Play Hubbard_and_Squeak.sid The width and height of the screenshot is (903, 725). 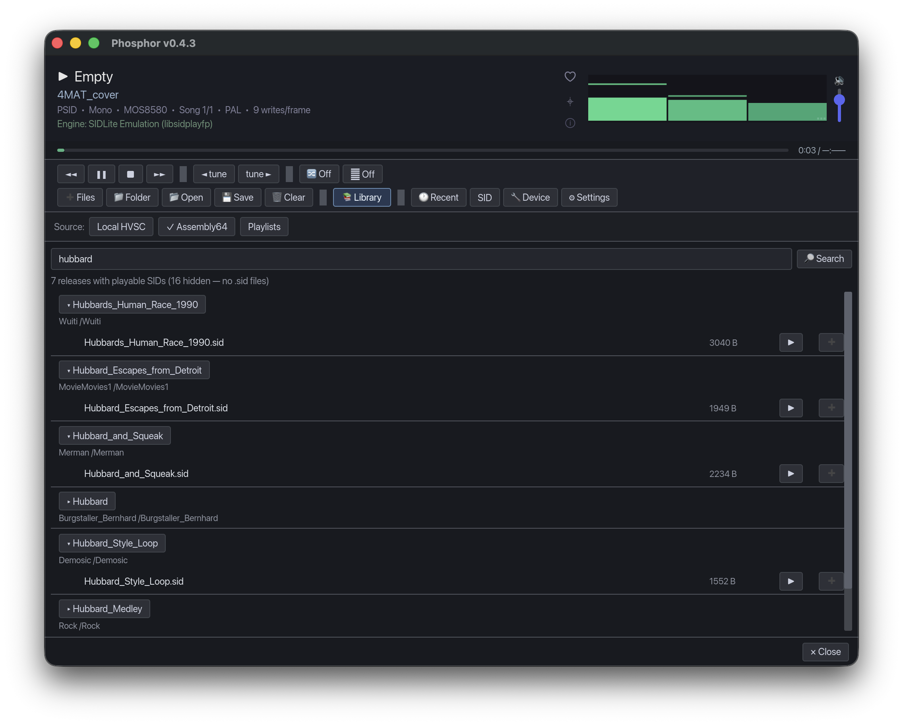coord(791,473)
